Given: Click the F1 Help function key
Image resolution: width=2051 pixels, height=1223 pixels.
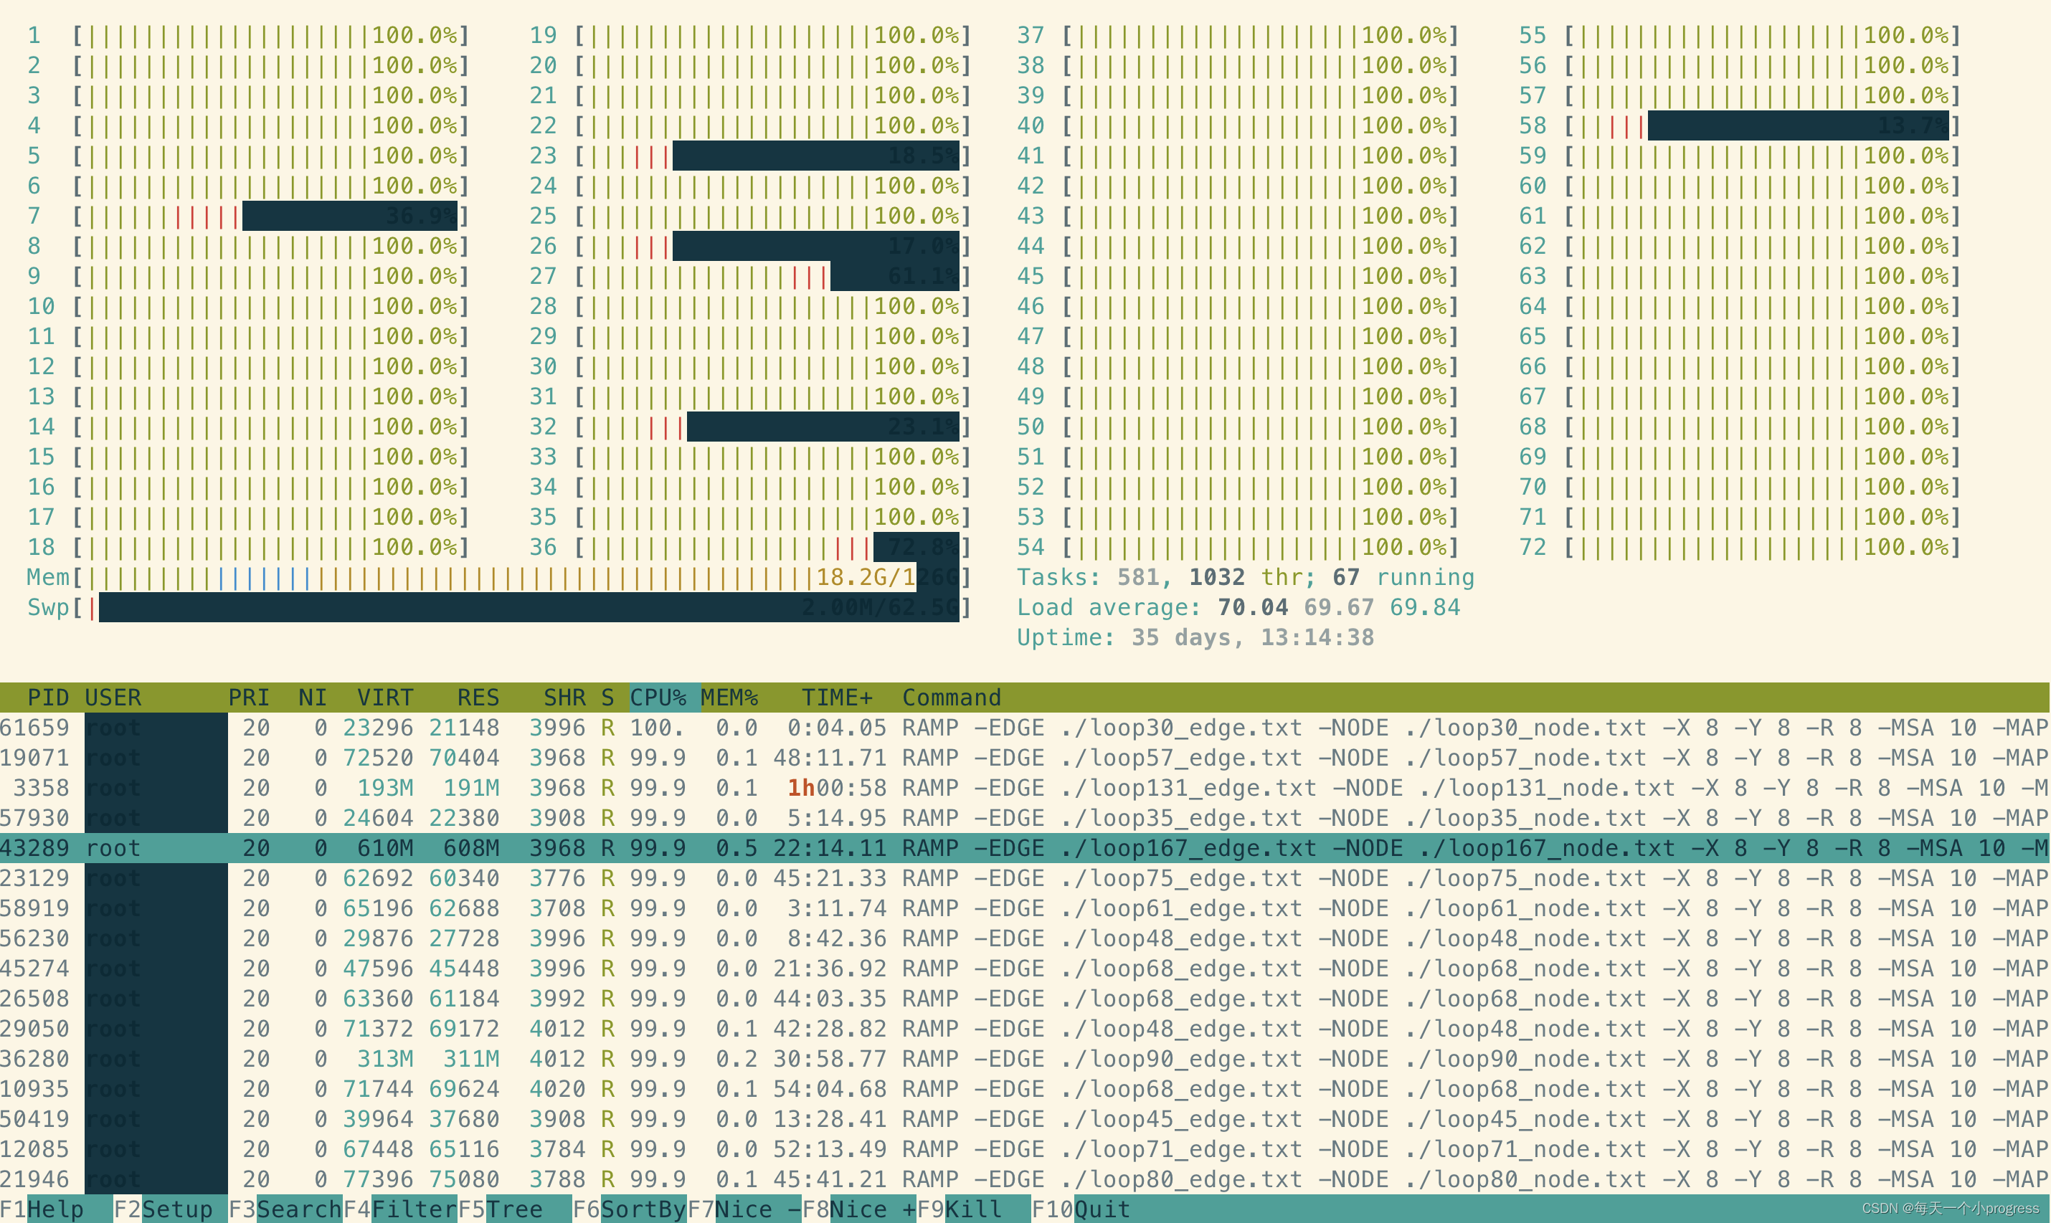Looking at the screenshot, I should (x=55, y=1209).
